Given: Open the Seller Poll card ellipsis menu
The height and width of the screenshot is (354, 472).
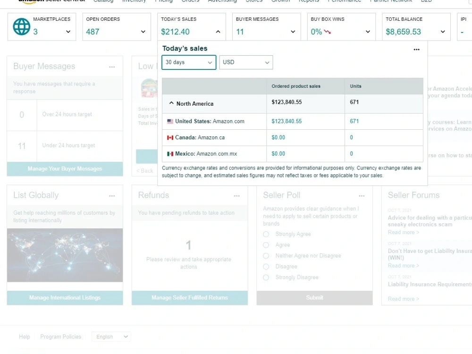Looking at the screenshot, I should coord(362,196).
